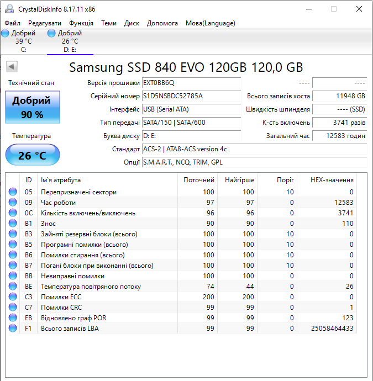
Task: Click the power on hours value 12583 годин
Action: coord(339,136)
